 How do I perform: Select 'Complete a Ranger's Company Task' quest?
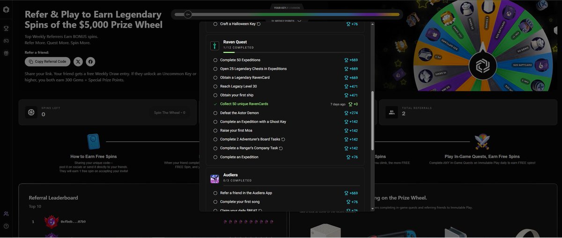[x=286, y=148]
